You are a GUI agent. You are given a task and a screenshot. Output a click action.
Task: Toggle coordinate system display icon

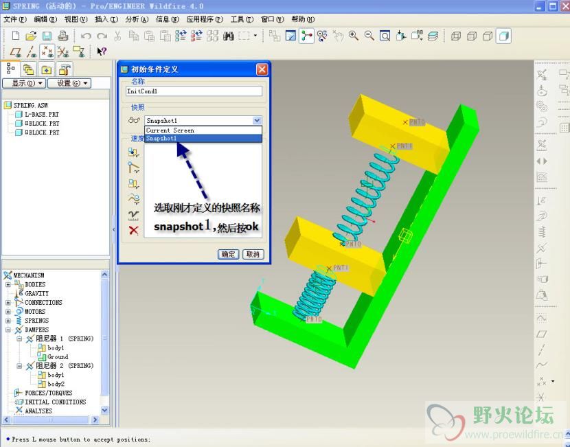[63, 51]
